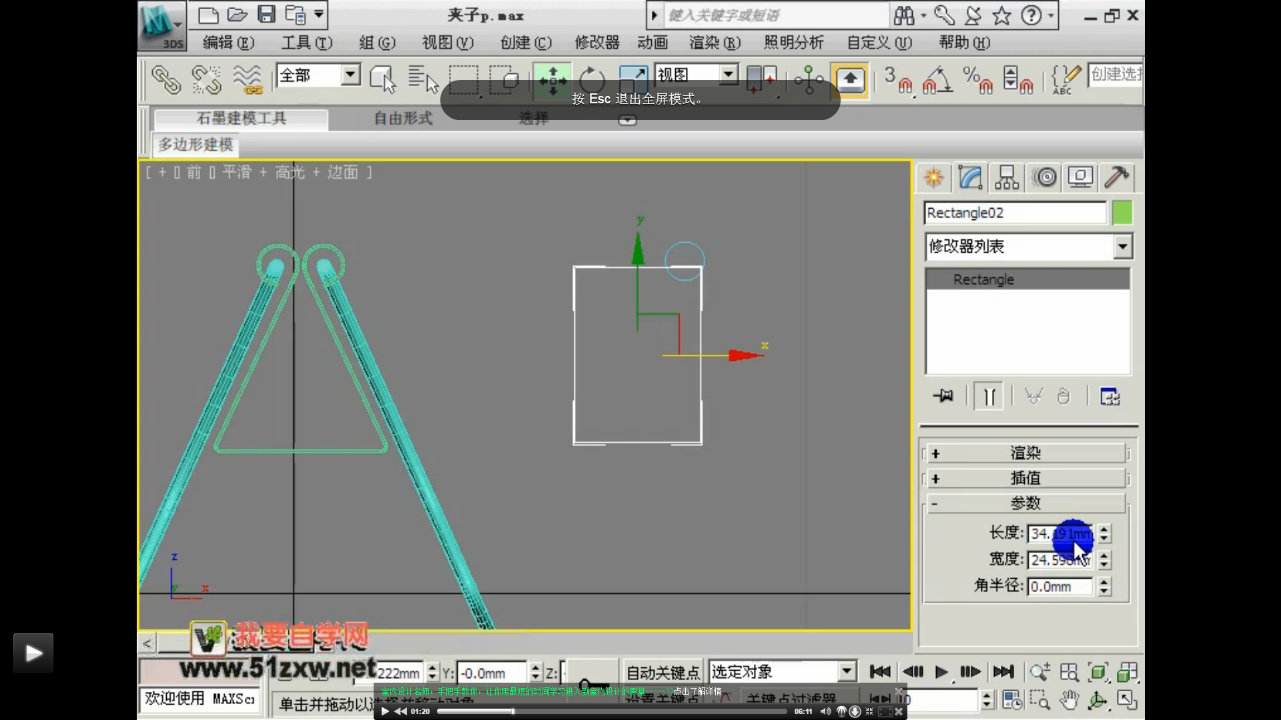Click the 自动关键点 button
The height and width of the screenshot is (720, 1281).
coord(663,672)
